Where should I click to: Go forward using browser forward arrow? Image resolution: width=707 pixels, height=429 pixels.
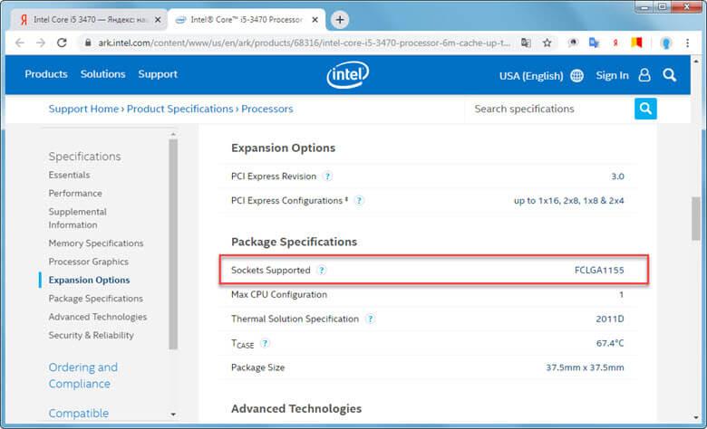click(41, 43)
